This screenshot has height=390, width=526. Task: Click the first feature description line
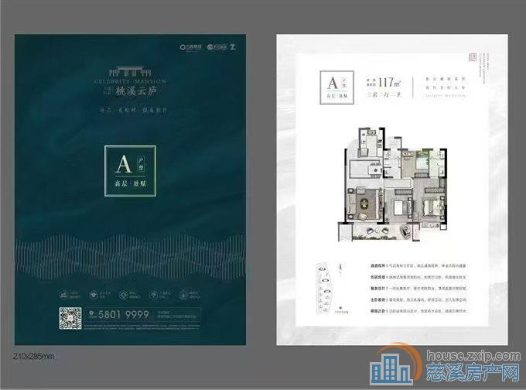point(418,265)
